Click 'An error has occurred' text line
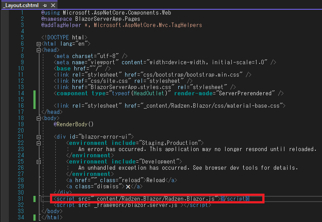 click(x=197, y=149)
